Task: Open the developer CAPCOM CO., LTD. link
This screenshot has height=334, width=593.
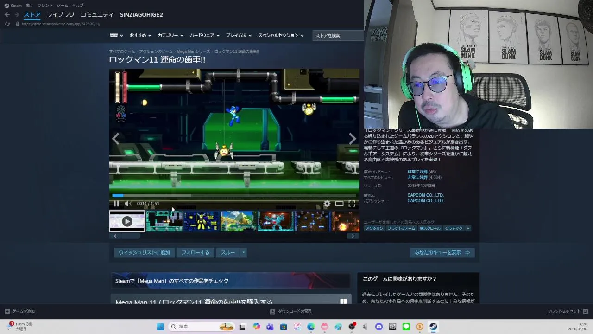Action: pyautogui.click(x=425, y=195)
